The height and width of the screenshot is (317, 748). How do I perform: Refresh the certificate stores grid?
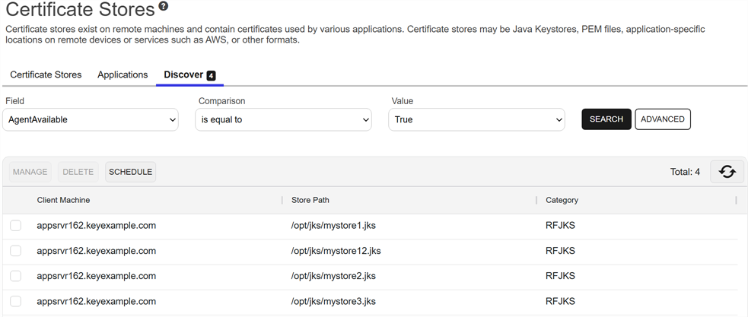[727, 172]
